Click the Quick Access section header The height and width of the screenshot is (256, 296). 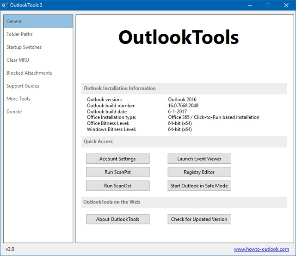pos(184,141)
